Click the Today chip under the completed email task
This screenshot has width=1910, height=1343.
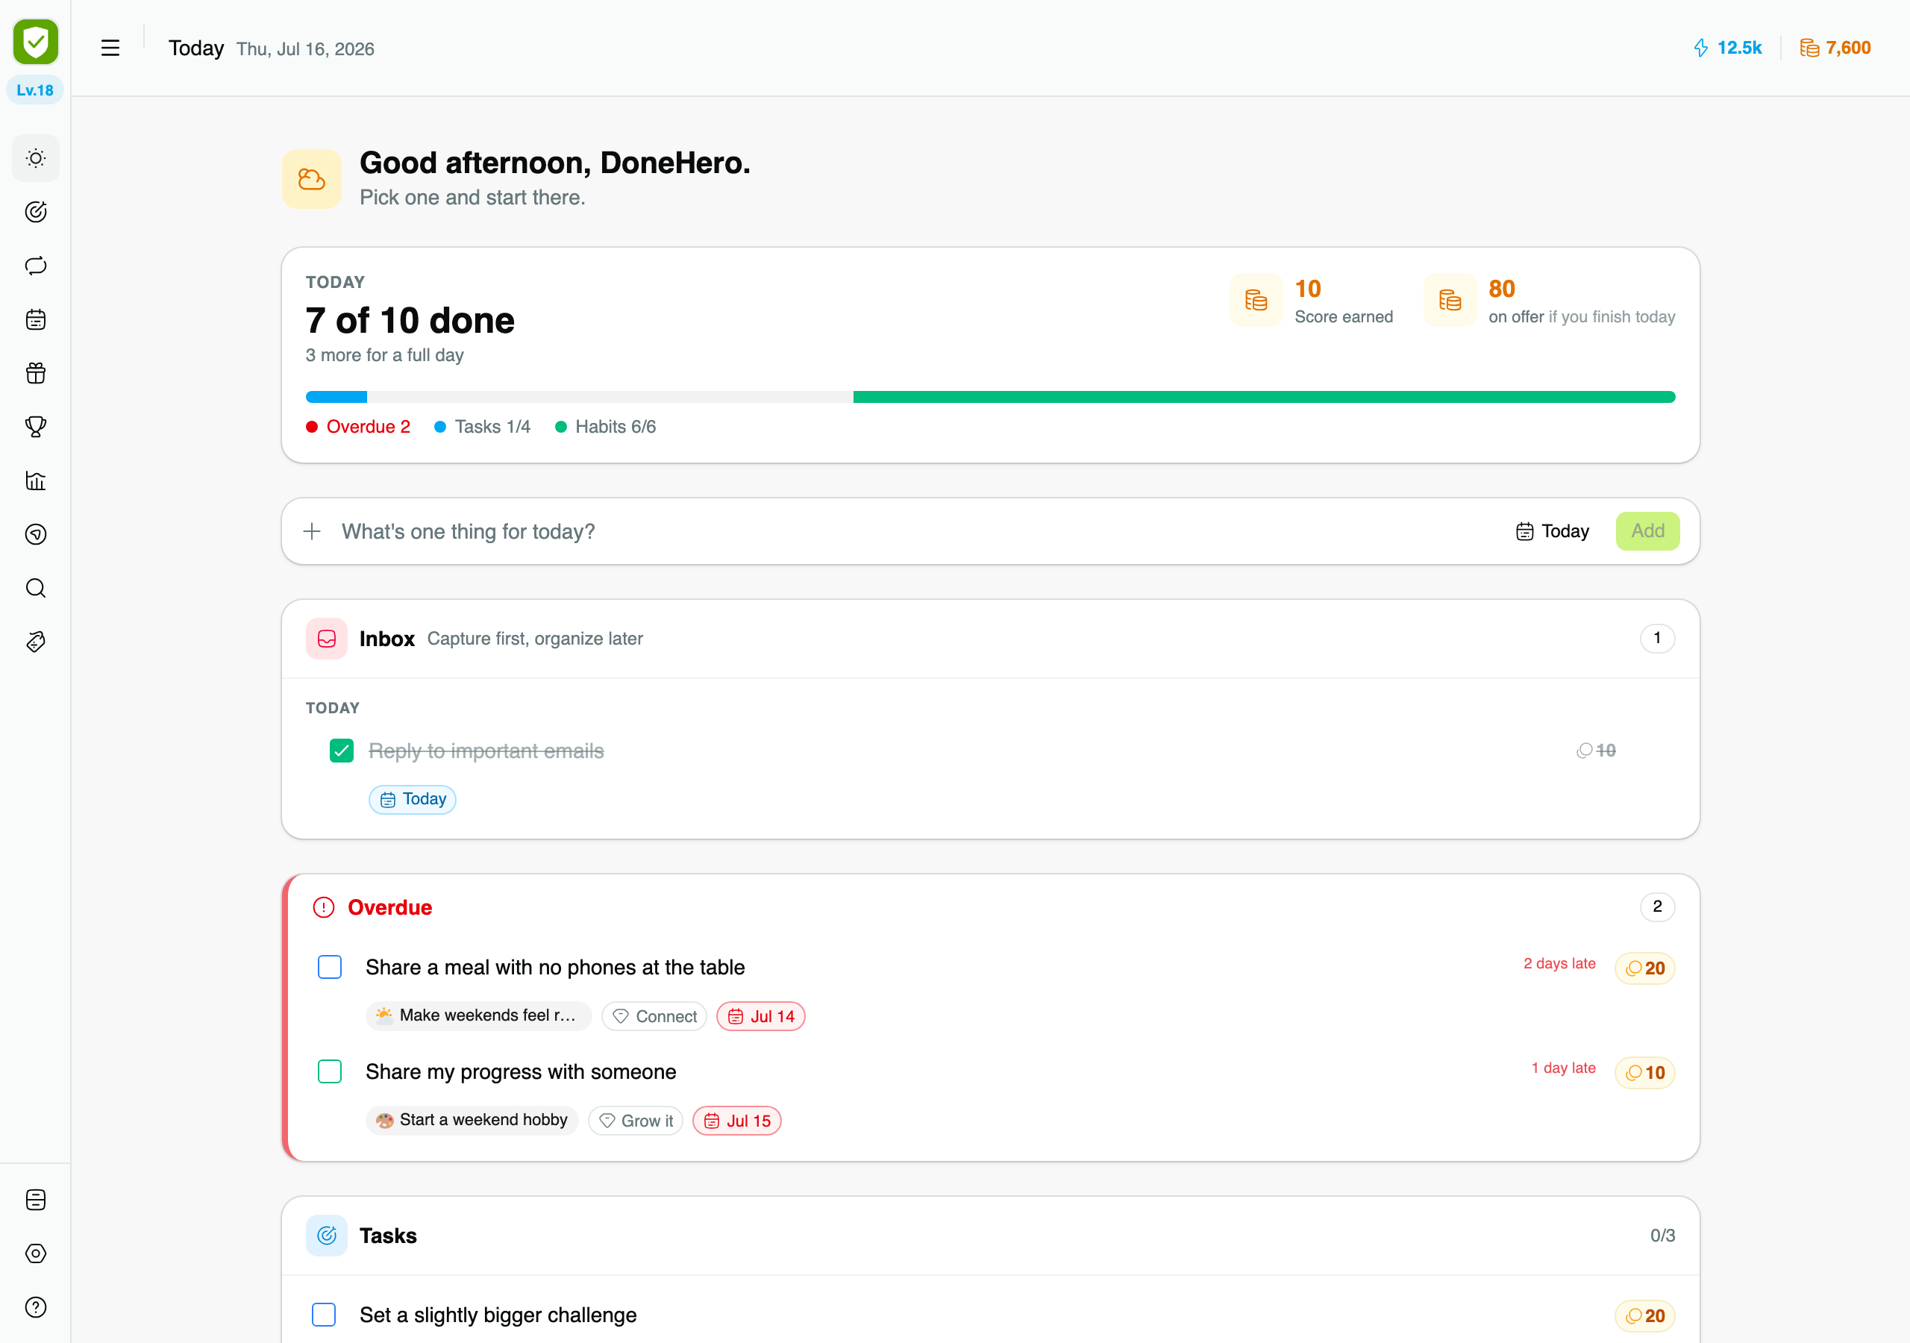413,800
